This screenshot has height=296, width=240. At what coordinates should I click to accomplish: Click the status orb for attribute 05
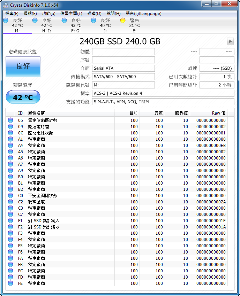tap(10, 120)
